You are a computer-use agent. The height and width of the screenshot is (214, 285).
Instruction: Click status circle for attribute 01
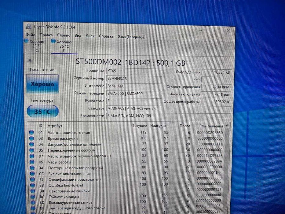(x=31, y=132)
